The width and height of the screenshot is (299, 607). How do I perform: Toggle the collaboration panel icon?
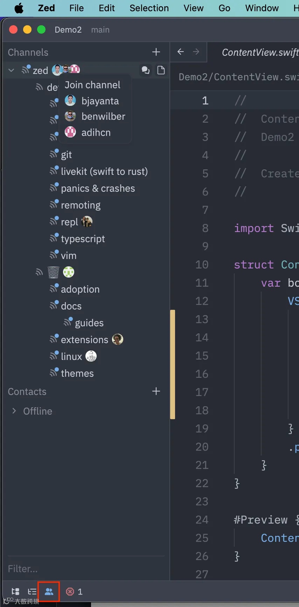49,592
